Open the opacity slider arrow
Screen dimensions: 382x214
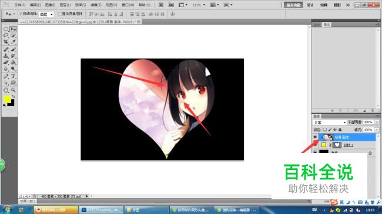coord(377,122)
